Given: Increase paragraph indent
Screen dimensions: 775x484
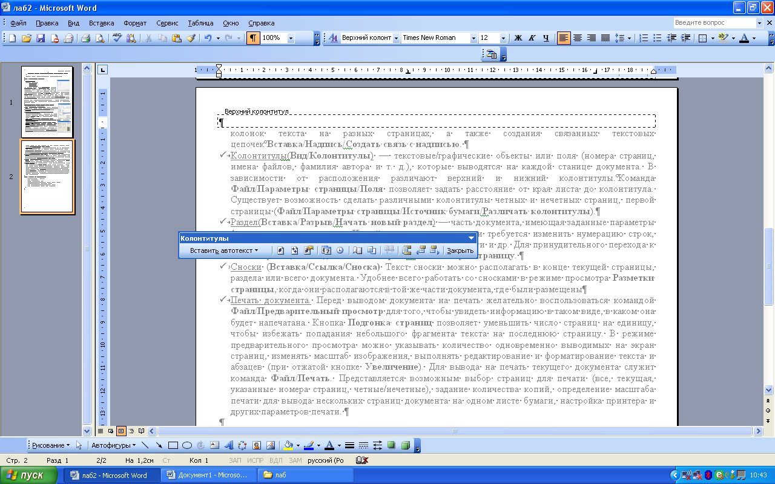Looking at the screenshot, I should pyautogui.click(x=685, y=38).
